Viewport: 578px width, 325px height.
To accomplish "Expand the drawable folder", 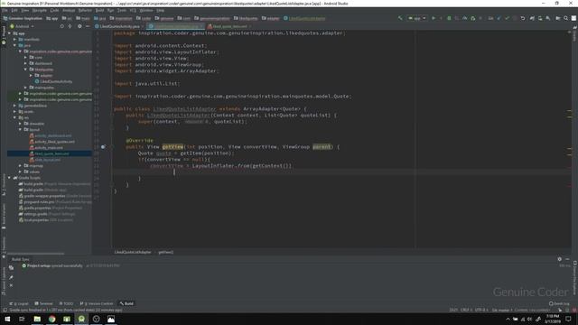I will [20, 124].
